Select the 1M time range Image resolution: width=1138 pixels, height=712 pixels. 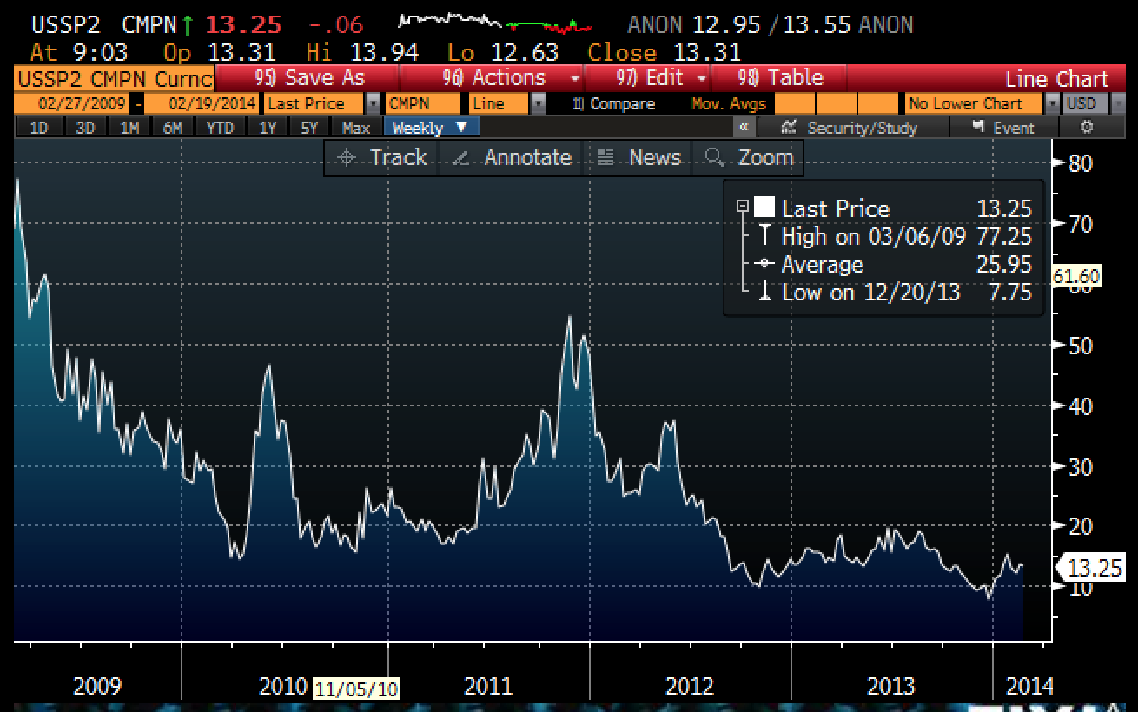coord(129,128)
